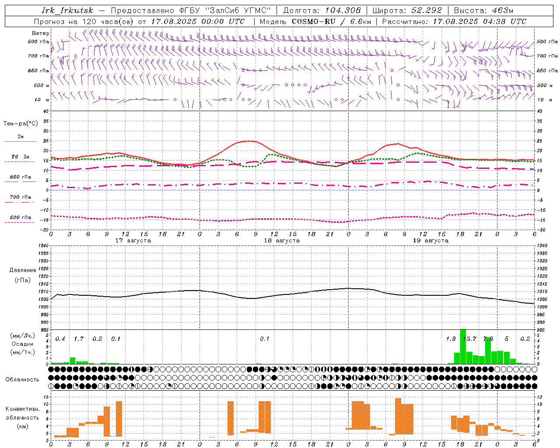This screenshot has width=560, height=448.
Task: Click the '(мм/3ч.)' precipitation unit label
Action: click(x=23, y=336)
